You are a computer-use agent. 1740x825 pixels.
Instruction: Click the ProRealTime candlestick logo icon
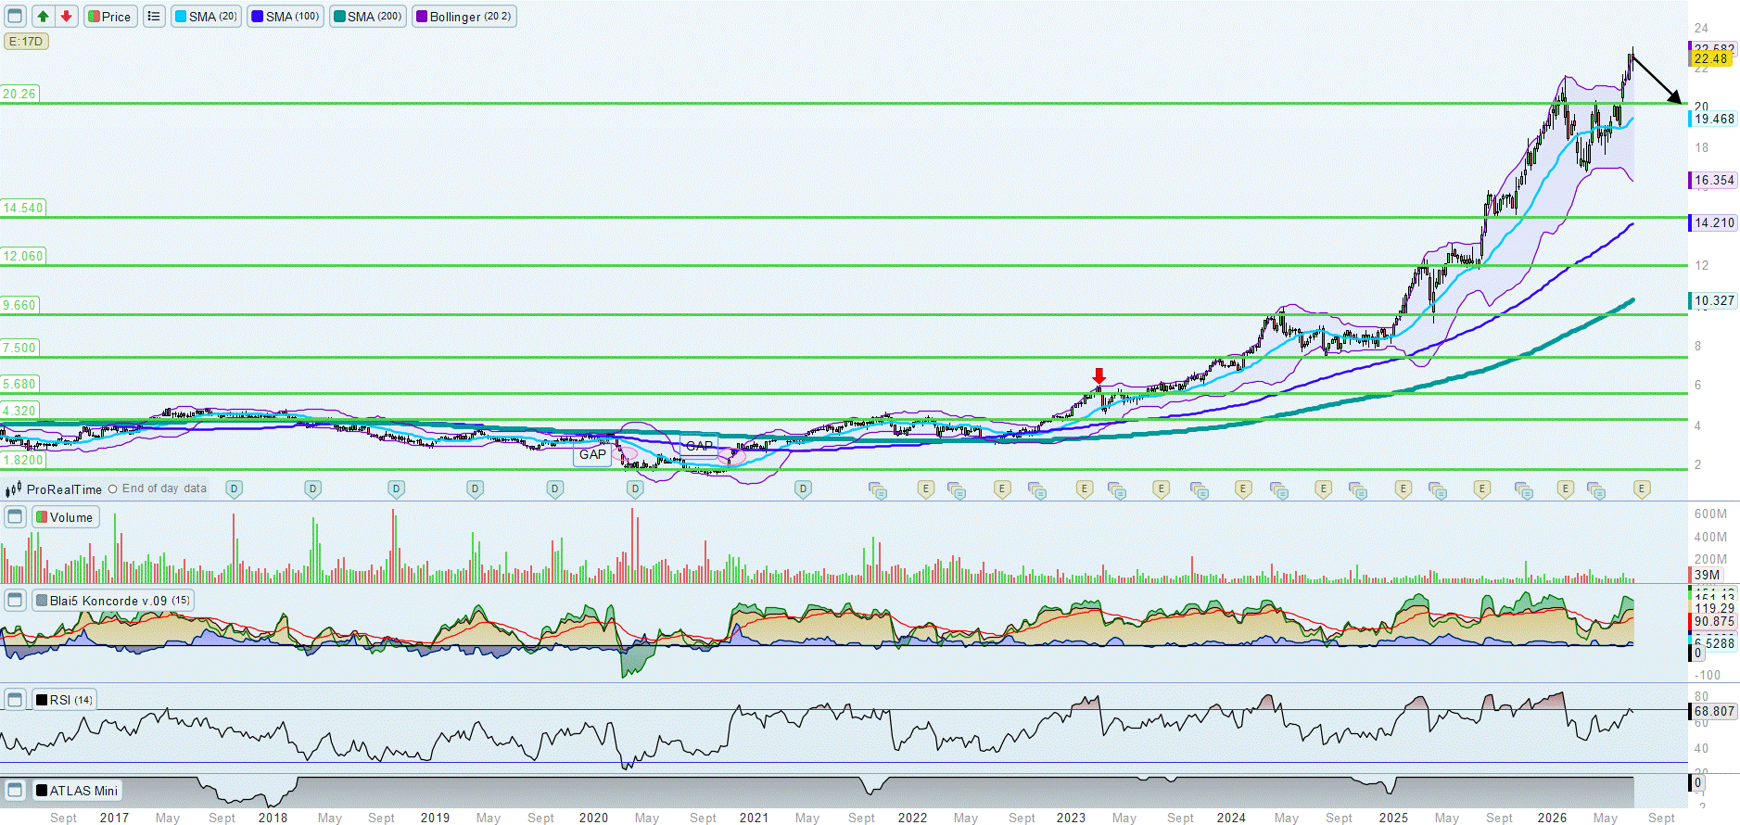pos(14,489)
